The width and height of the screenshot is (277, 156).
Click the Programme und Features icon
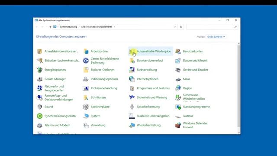tap(132, 88)
